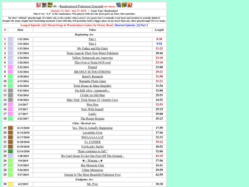The image size is (249, 187).
Task: Click the Longest Episode red text
Action: coord(66,25)
